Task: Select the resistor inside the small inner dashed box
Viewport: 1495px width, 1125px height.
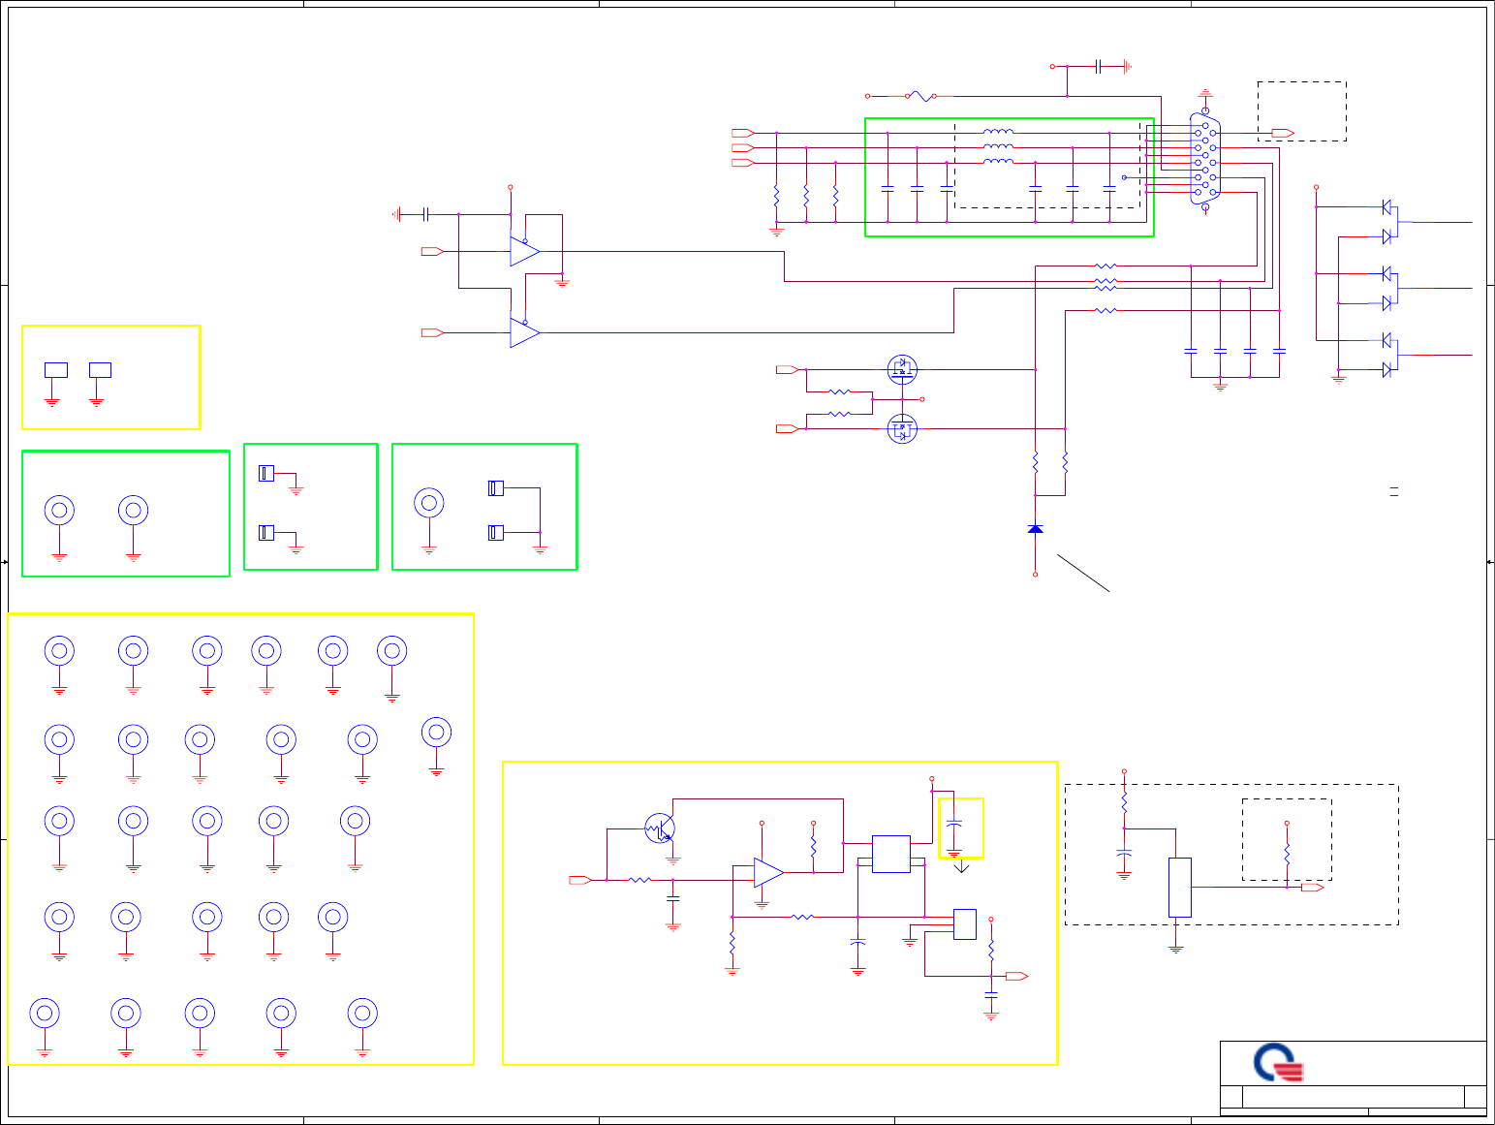Action: coord(1287,855)
